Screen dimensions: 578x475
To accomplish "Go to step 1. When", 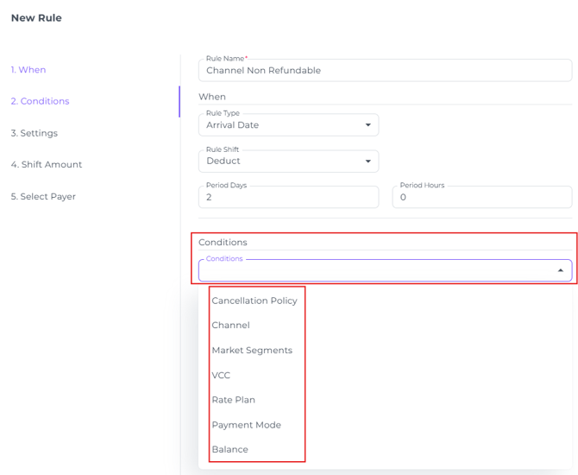I will 28,70.
